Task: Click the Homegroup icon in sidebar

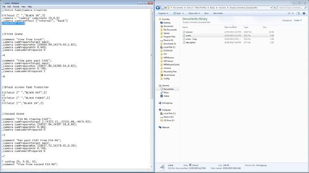Action: [160, 103]
